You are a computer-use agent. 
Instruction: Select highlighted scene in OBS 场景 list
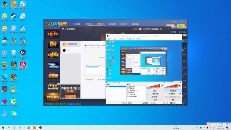click(116, 86)
